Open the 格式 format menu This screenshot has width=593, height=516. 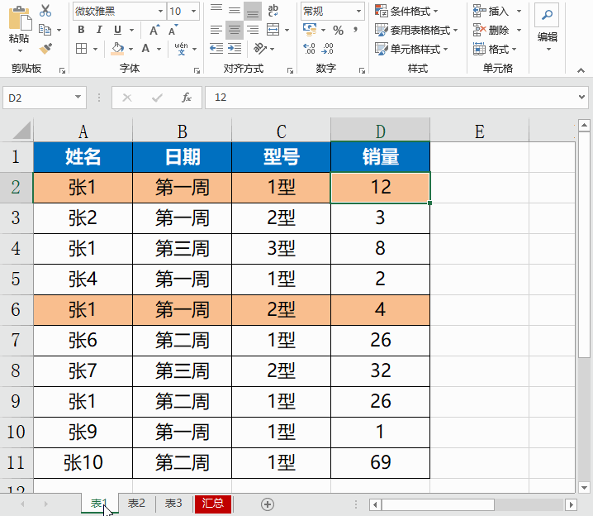click(x=495, y=49)
